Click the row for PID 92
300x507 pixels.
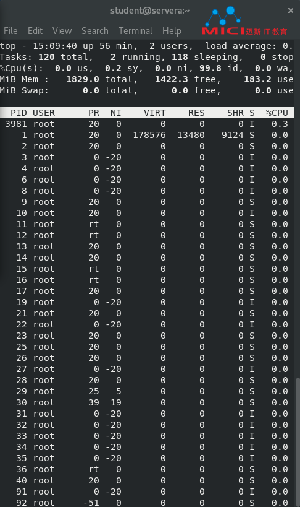coord(147,503)
